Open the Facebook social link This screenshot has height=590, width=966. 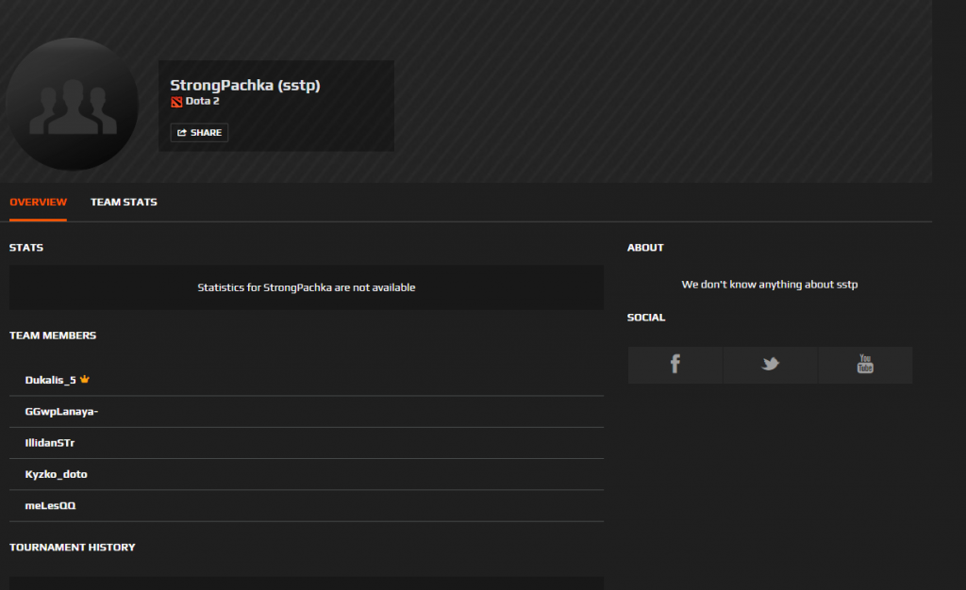point(675,365)
